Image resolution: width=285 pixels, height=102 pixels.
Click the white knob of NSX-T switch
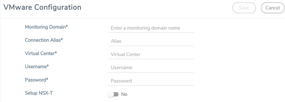111,94
